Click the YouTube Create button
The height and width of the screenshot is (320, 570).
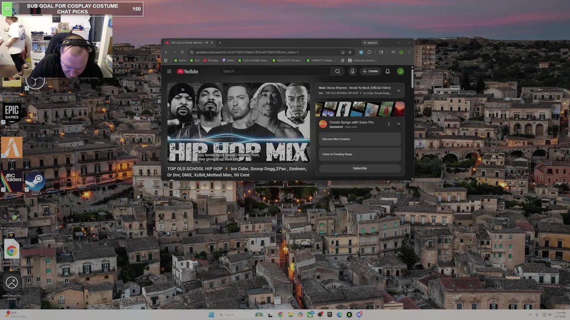(370, 71)
